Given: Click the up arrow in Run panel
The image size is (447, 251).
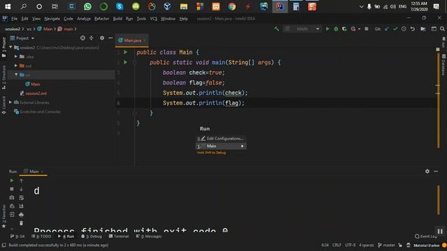Looking at the screenshot, I should [21, 181].
